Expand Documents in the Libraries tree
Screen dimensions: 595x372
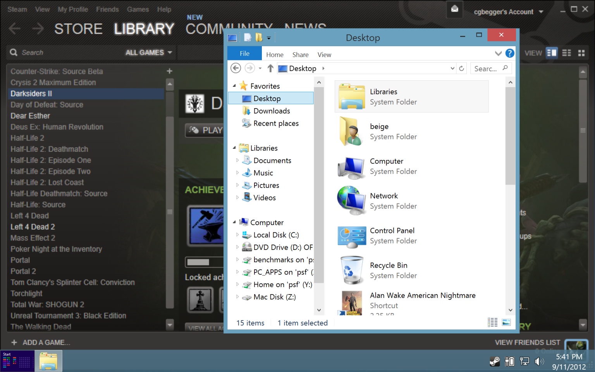coord(237,160)
